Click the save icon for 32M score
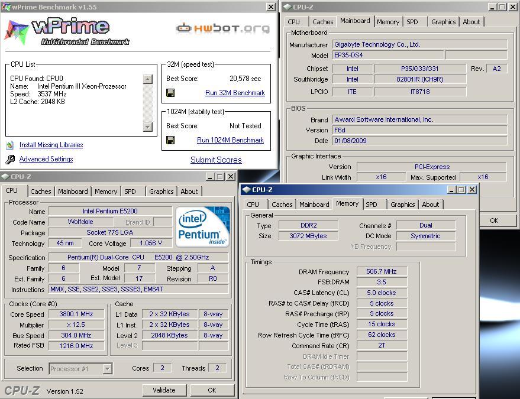Screen dimensions: 520x399 pos(170,93)
